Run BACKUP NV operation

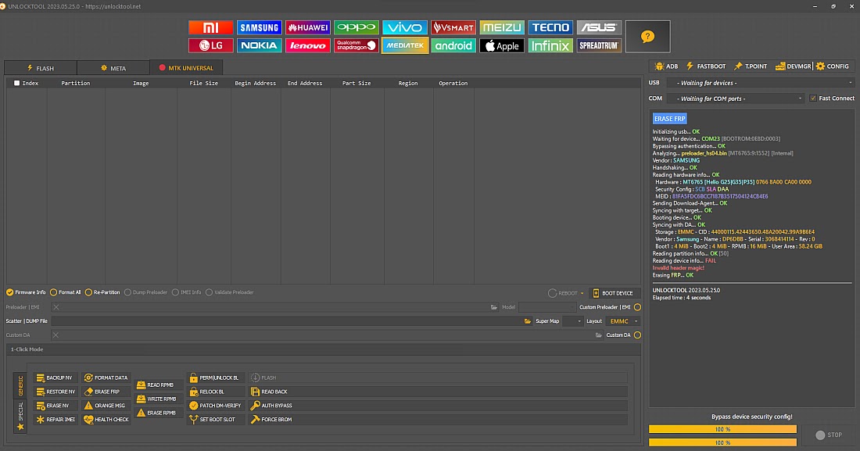coord(54,378)
